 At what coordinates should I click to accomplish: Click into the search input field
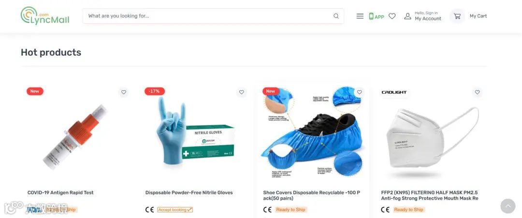[208, 16]
